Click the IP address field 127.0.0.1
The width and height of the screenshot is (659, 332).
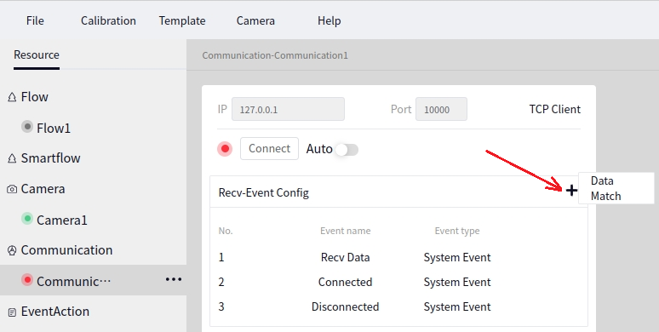pyautogui.click(x=288, y=109)
